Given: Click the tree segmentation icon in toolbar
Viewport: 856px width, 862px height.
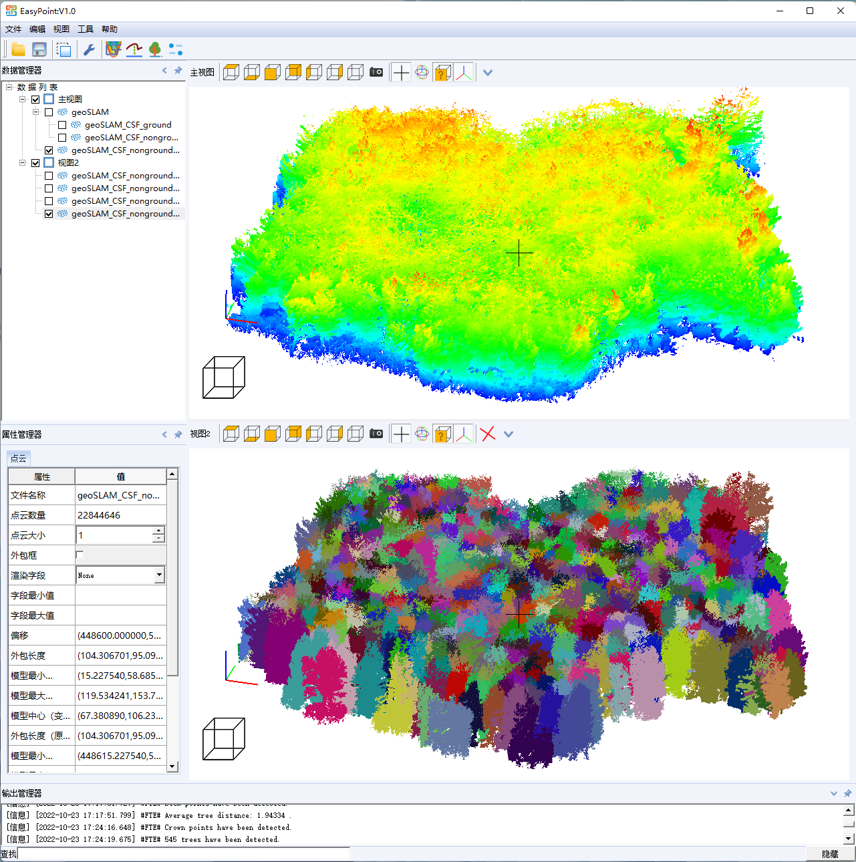Looking at the screenshot, I should (155, 49).
